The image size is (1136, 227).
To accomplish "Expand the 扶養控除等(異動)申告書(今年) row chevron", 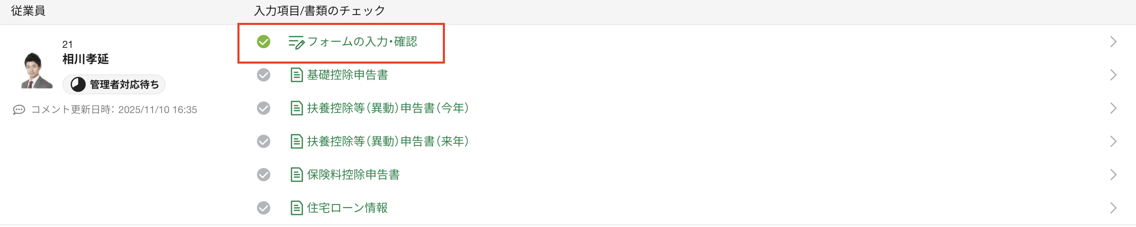I will tap(1113, 108).
